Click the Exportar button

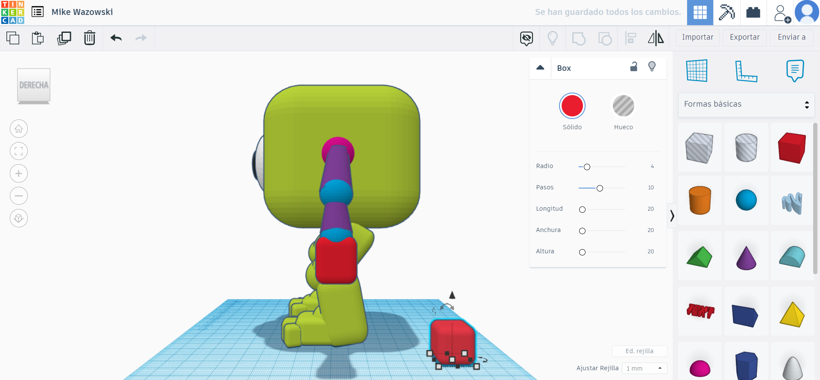[745, 38]
